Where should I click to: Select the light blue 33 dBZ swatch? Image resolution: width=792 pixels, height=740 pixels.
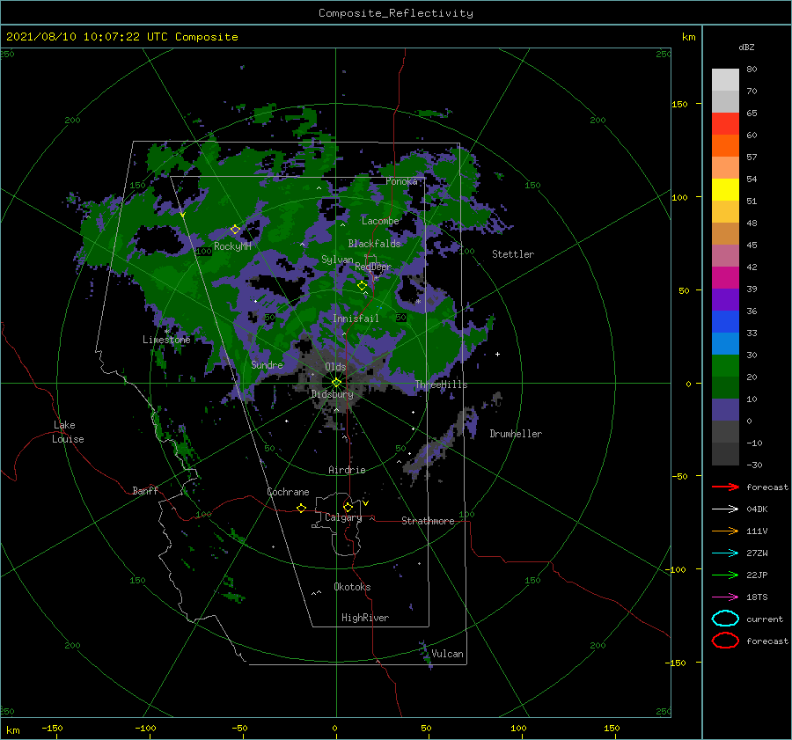click(725, 343)
